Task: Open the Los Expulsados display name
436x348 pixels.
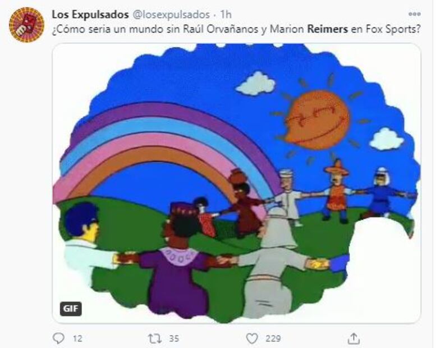Action: tap(90, 15)
